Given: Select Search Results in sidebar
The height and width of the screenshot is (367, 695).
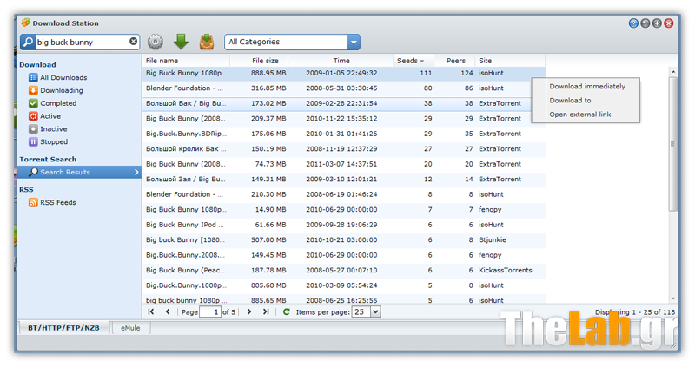Looking at the screenshot, I should pos(79,172).
